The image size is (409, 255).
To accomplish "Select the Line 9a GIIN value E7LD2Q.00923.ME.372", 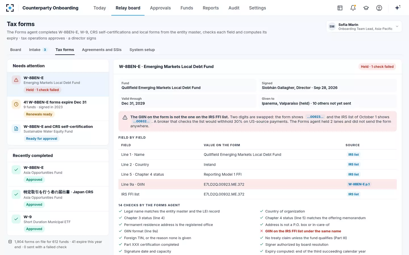I will [224, 184].
